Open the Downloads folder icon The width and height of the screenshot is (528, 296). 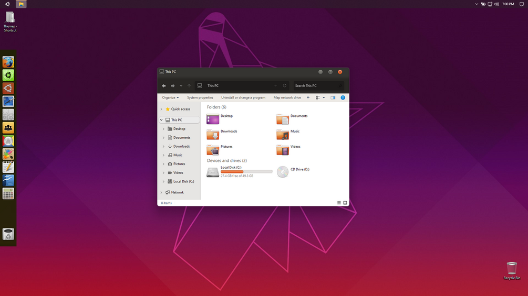(213, 134)
